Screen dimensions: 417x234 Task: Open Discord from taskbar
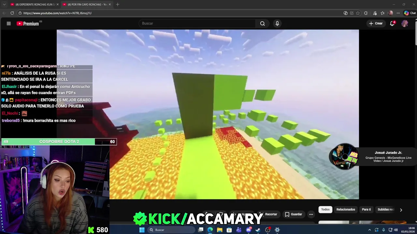pos(249,230)
